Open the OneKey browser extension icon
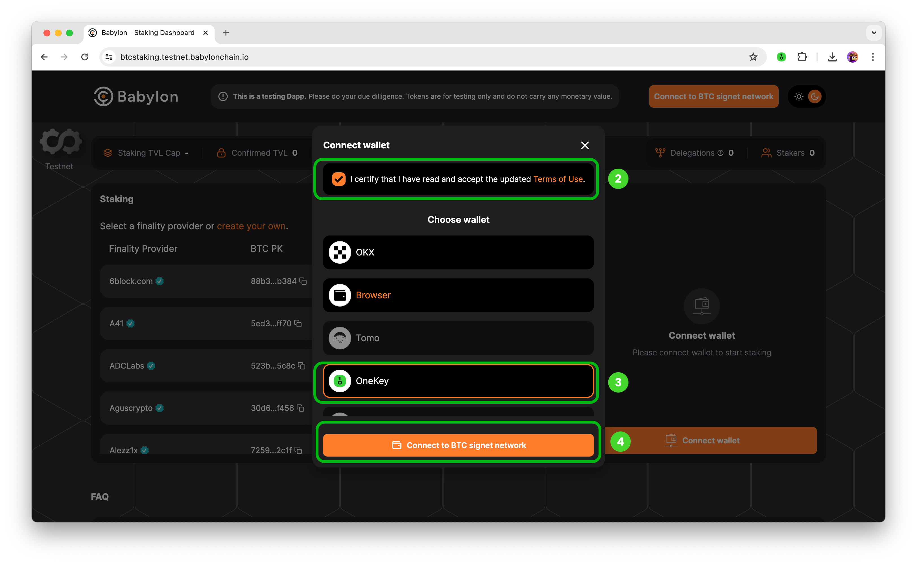Viewport: 917px width, 564px height. tap(781, 57)
